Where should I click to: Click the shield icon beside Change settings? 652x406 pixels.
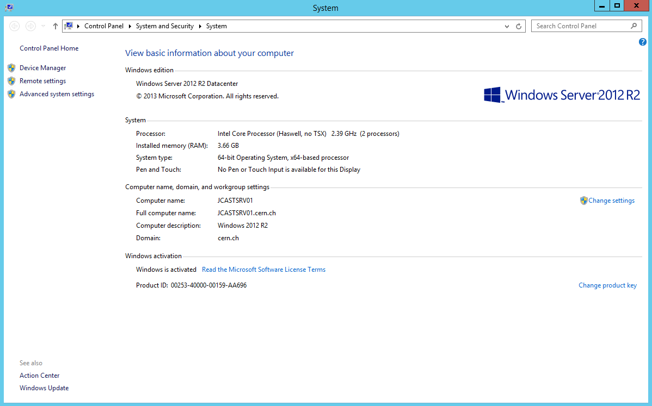click(x=584, y=201)
